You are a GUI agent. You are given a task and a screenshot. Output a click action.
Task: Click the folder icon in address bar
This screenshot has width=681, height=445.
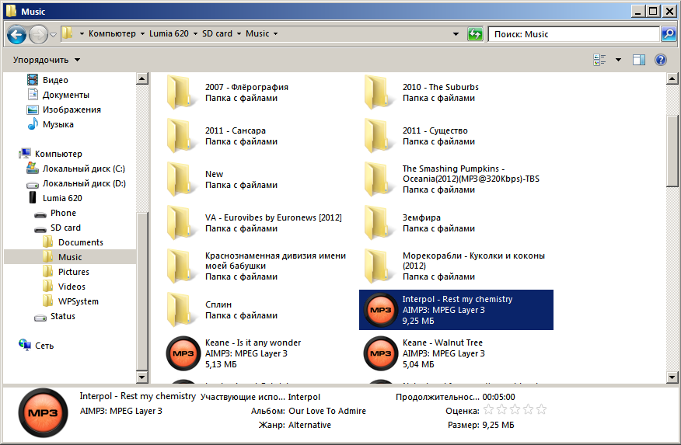(x=68, y=33)
